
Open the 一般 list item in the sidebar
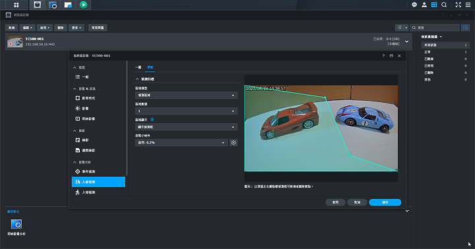tap(98, 77)
